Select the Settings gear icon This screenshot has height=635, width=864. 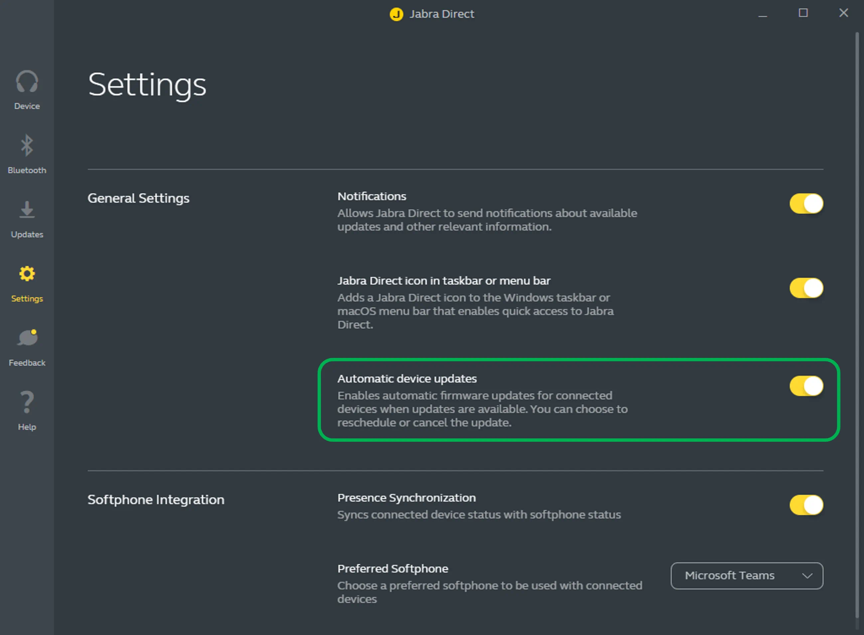(27, 274)
